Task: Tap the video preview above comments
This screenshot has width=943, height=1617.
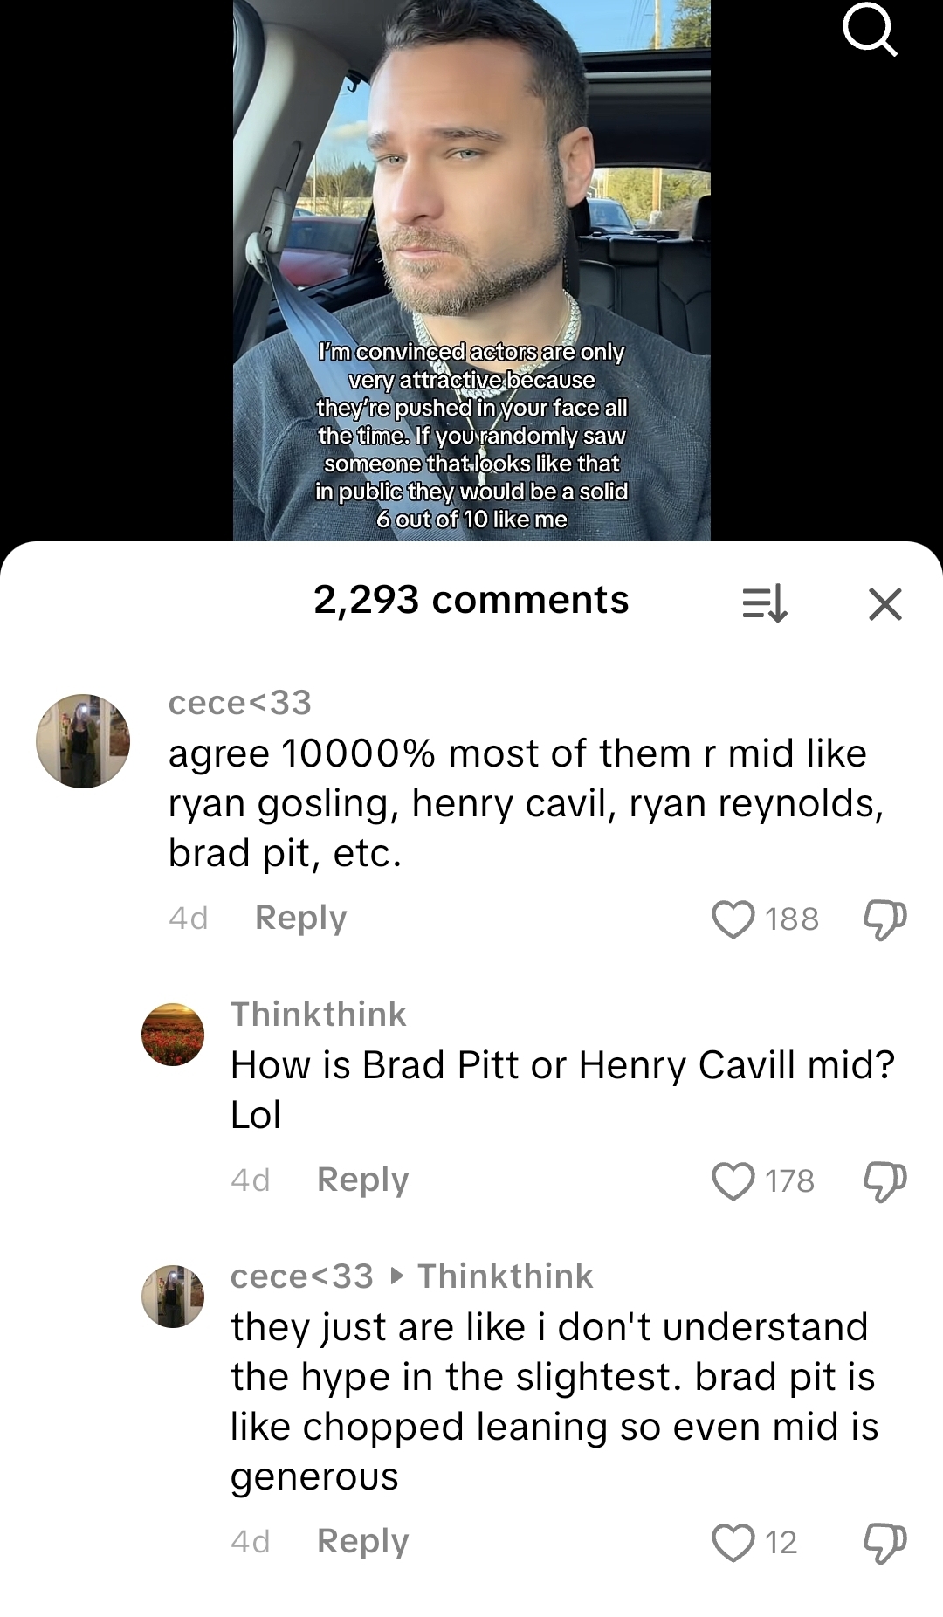Action: [471, 262]
